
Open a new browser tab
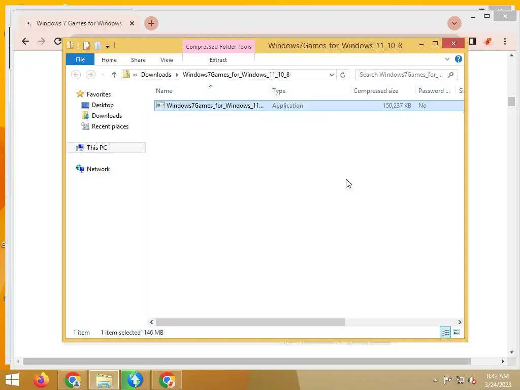click(151, 23)
